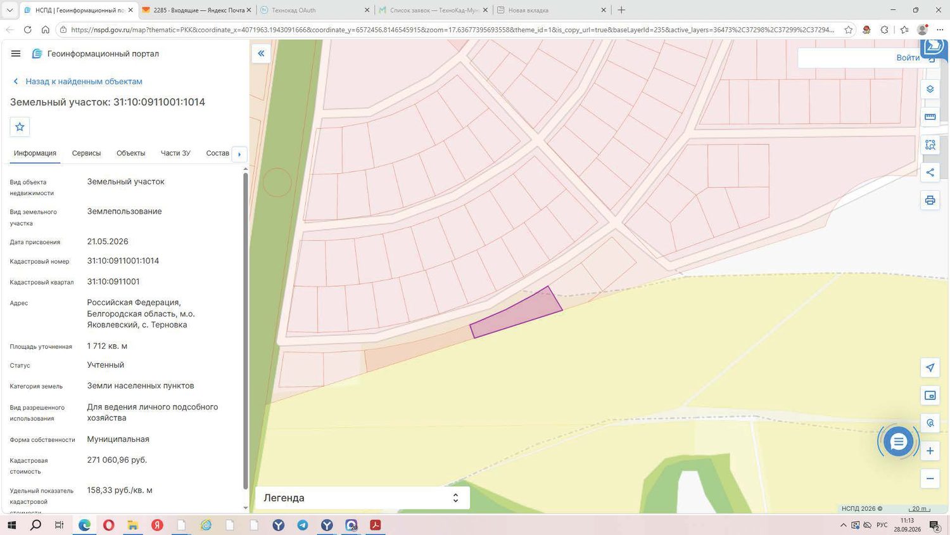Click the info panel vertical scrollbar

pos(246,330)
